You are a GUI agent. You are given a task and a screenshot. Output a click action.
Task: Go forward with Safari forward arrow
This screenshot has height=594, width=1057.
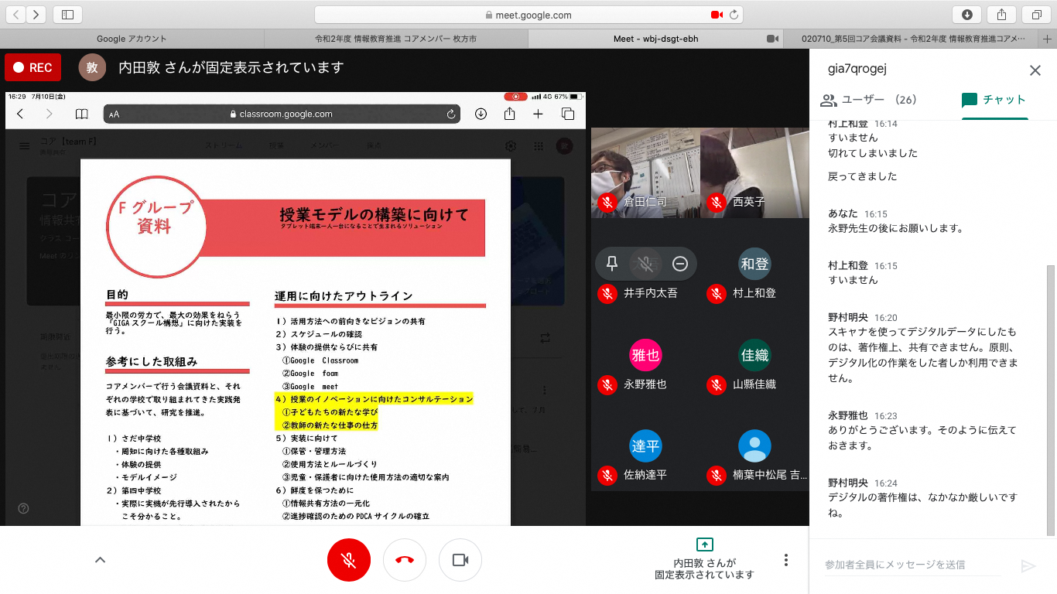click(x=36, y=14)
